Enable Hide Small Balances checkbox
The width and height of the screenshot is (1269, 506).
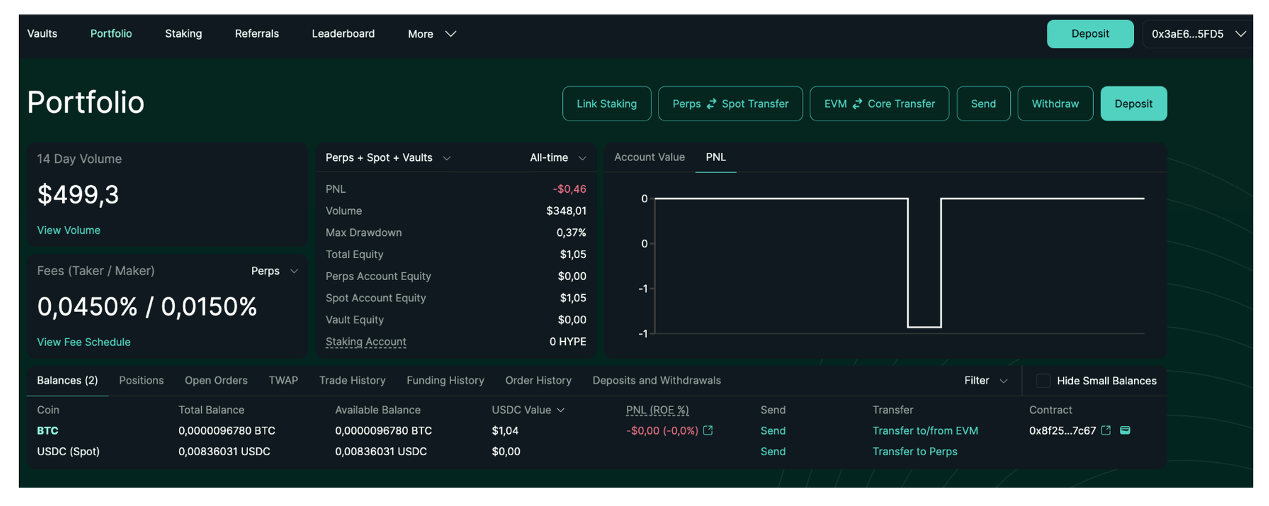pos(1042,380)
